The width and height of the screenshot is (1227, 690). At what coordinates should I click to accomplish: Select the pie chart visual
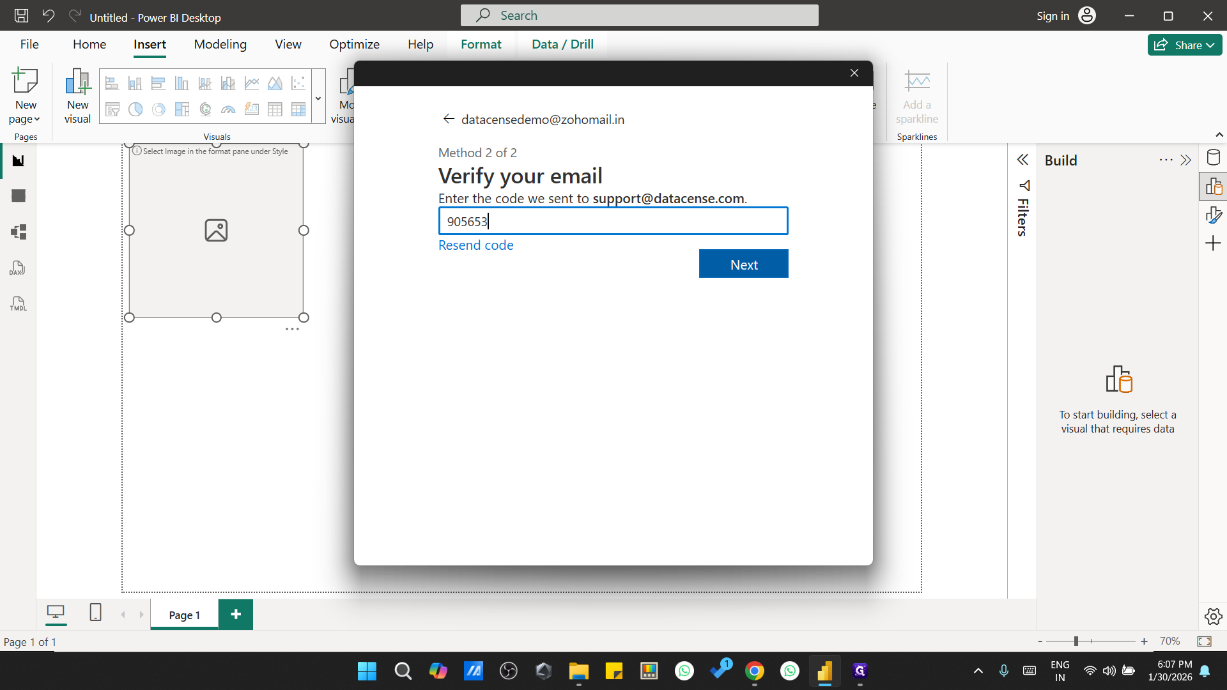[x=135, y=109]
